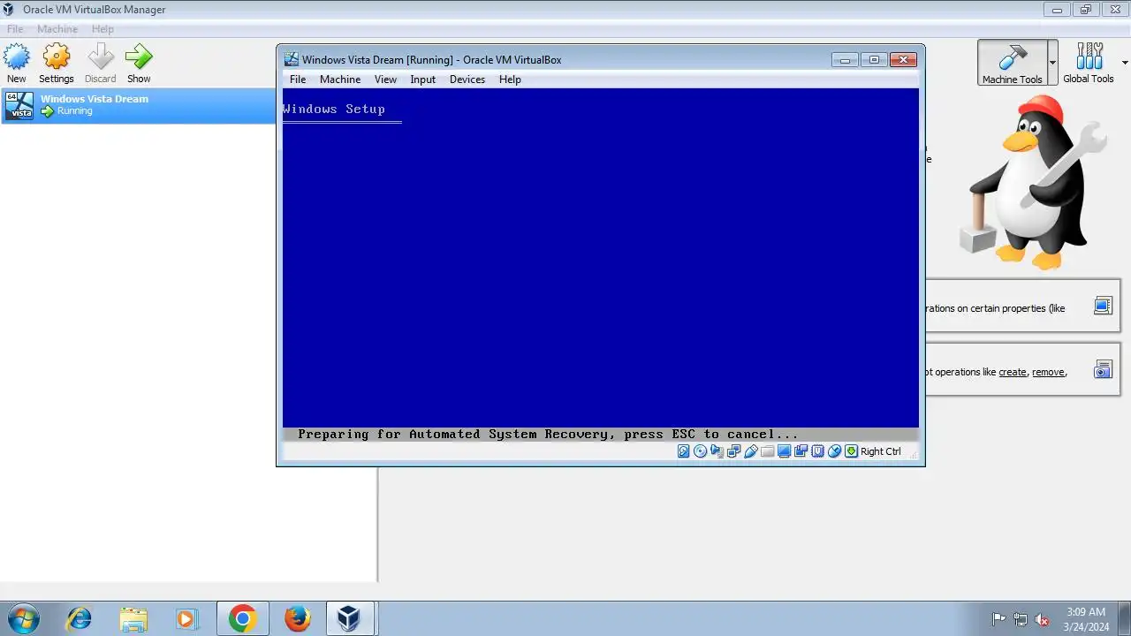Close the Windows Vista Dream VM window
The image size is (1131, 636).
point(903,59)
